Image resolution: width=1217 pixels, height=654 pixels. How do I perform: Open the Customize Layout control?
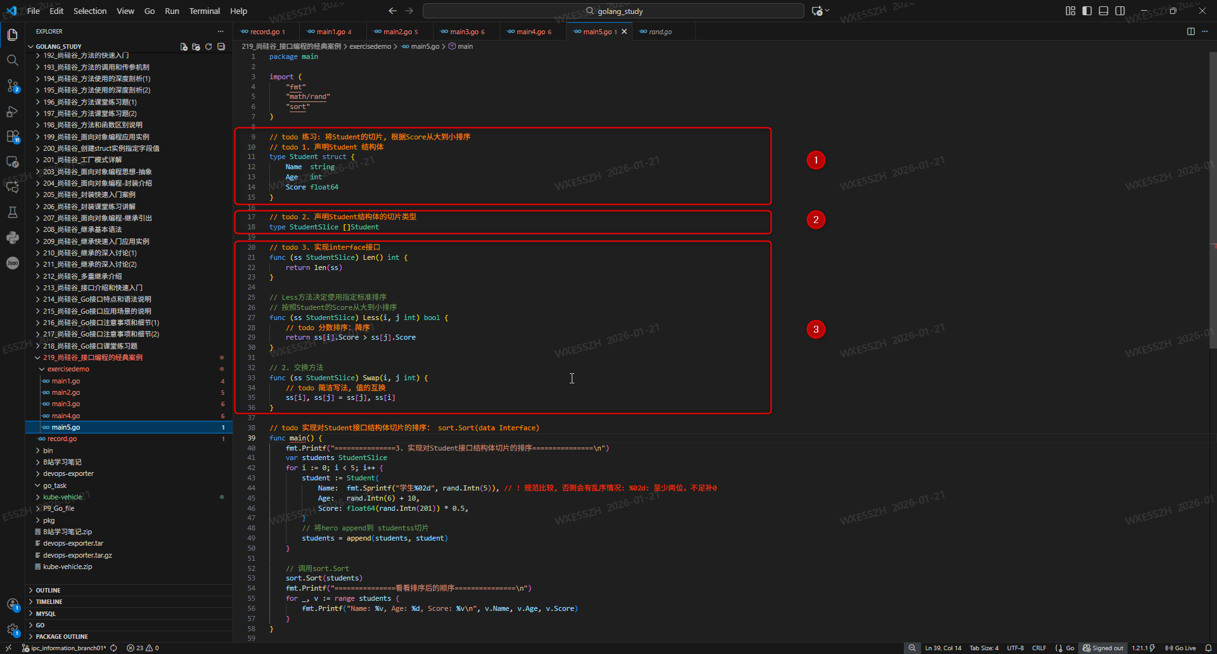click(1071, 11)
